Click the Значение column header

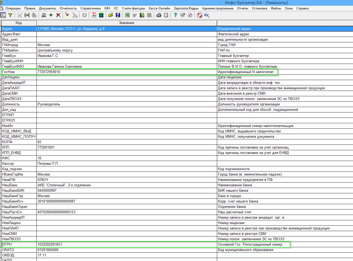point(127,23)
